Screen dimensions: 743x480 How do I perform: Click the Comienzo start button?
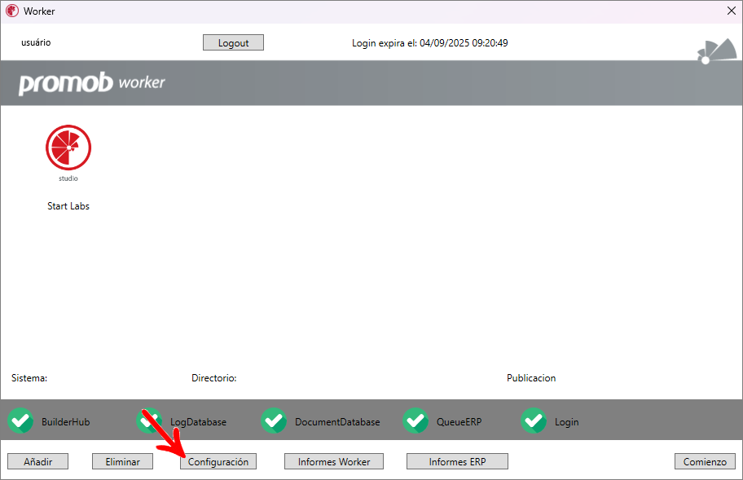click(x=705, y=461)
